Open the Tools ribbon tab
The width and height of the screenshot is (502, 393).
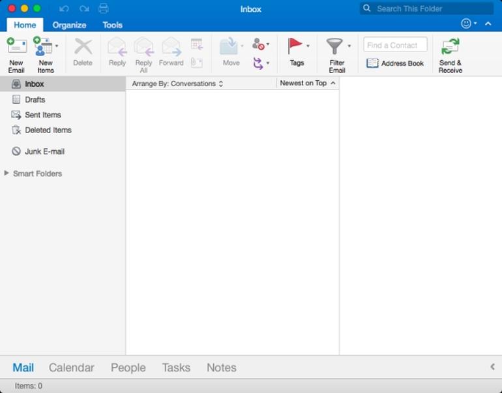112,25
